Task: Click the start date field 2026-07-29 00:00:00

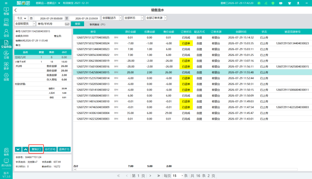Action: pos(51,18)
